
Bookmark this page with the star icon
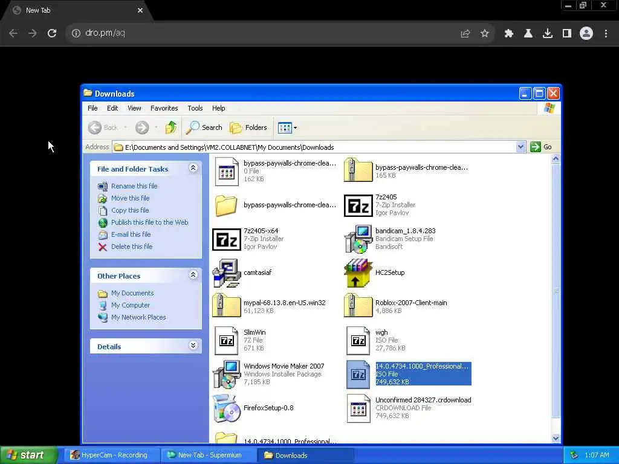(x=485, y=34)
